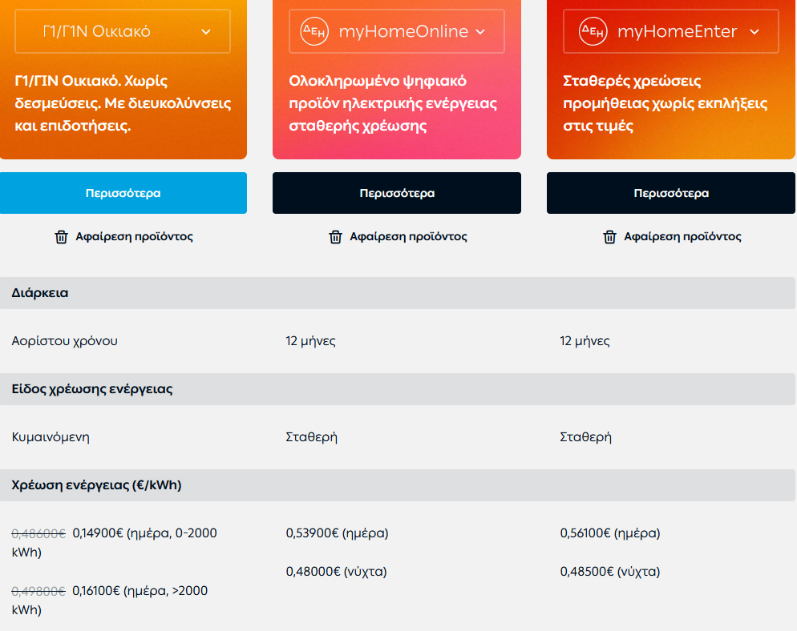
Task: Click the ΔΕΗ logo next to myHomeEnter
Action: click(593, 31)
